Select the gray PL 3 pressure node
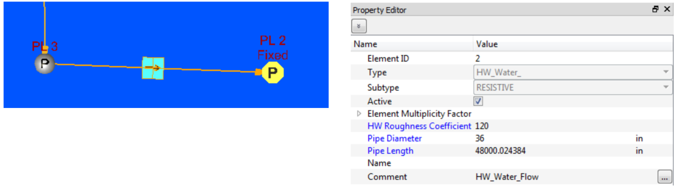The image size is (680, 190). tap(45, 64)
